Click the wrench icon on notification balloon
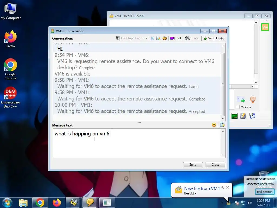The width and height of the screenshot is (277, 208). point(223,187)
